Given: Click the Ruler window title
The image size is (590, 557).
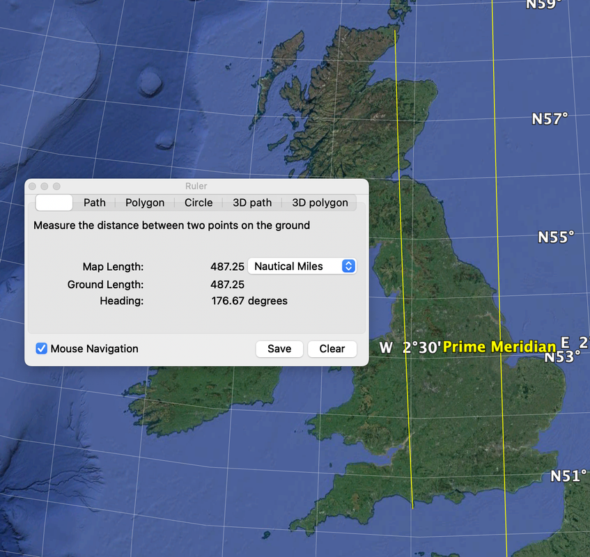Looking at the screenshot, I should (196, 186).
